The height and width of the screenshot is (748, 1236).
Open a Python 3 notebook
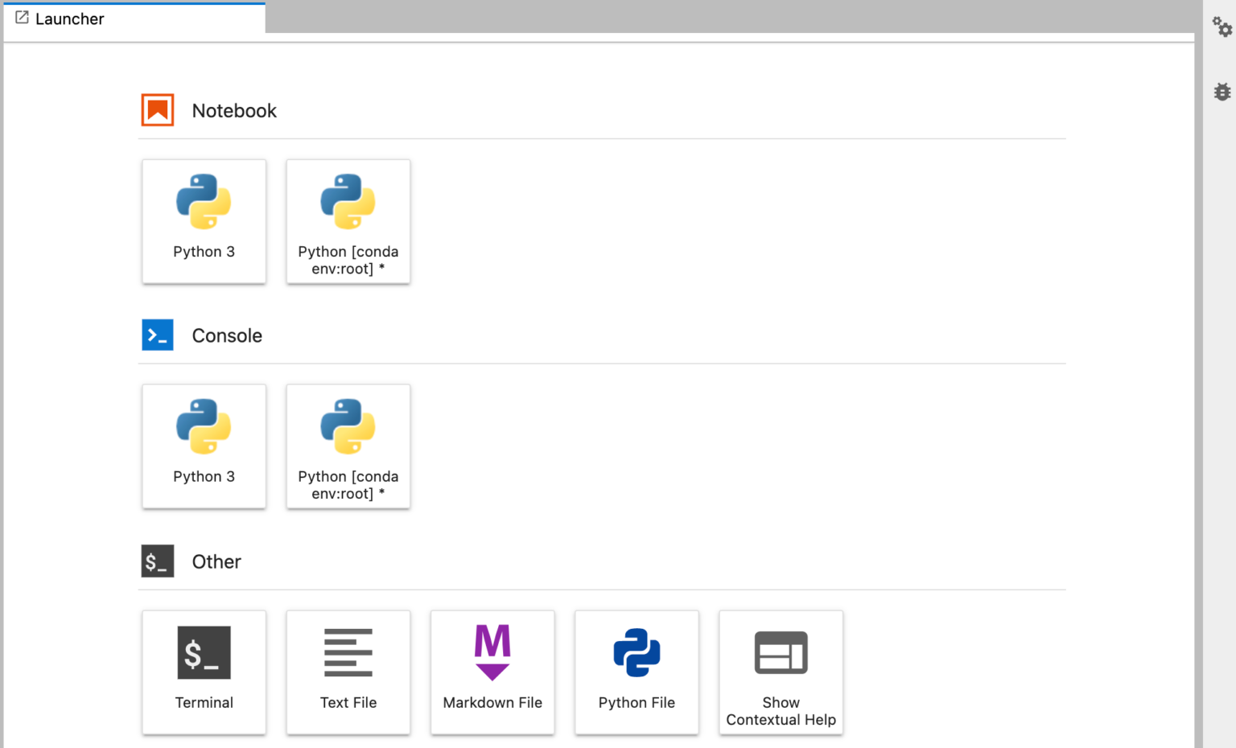[204, 221]
